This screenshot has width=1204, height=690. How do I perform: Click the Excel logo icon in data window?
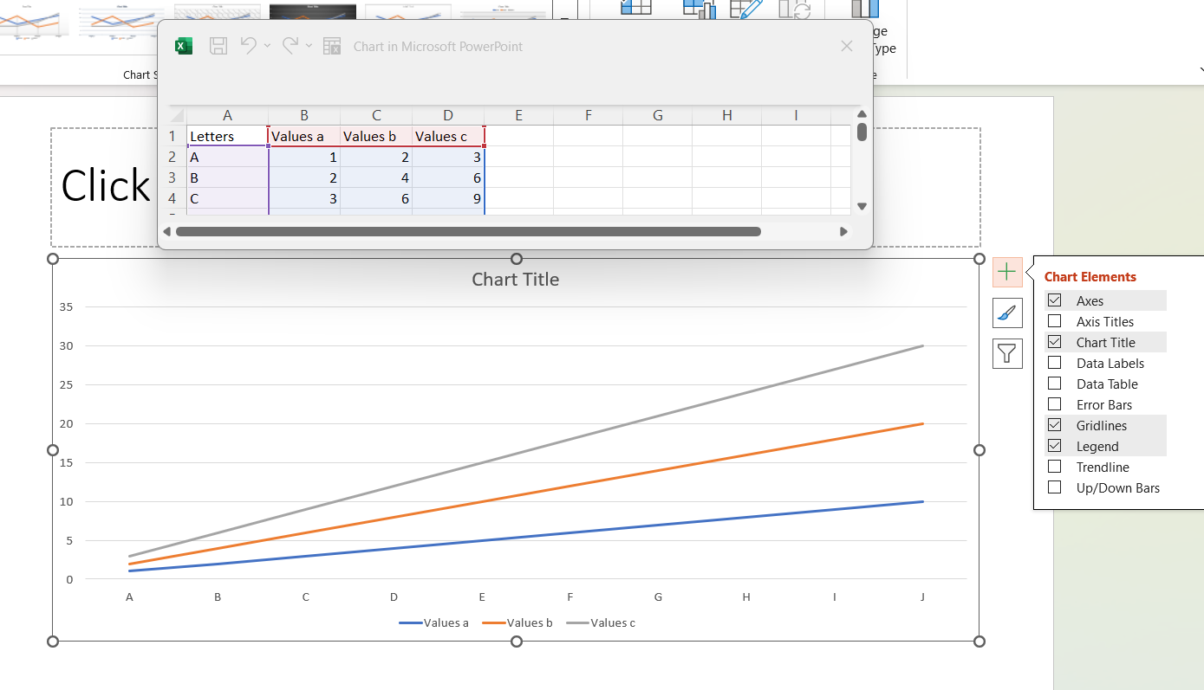tap(184, 47)
